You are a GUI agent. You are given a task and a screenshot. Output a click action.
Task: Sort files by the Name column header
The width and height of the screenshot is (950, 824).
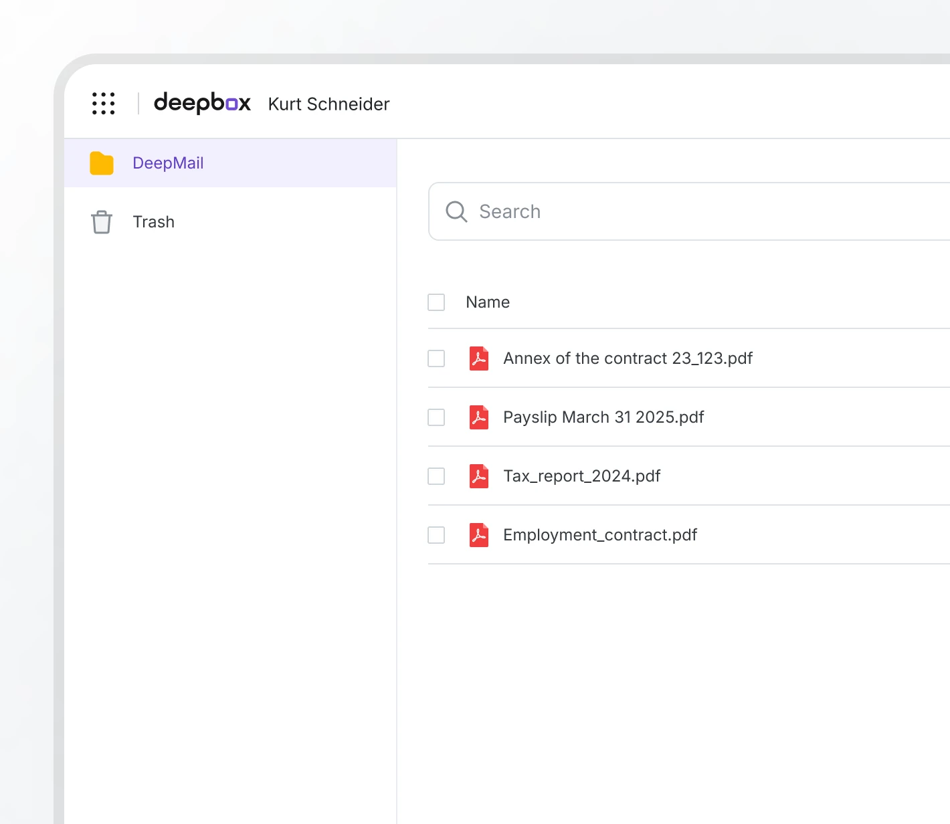pyautogui.click(x=488, y=302)
